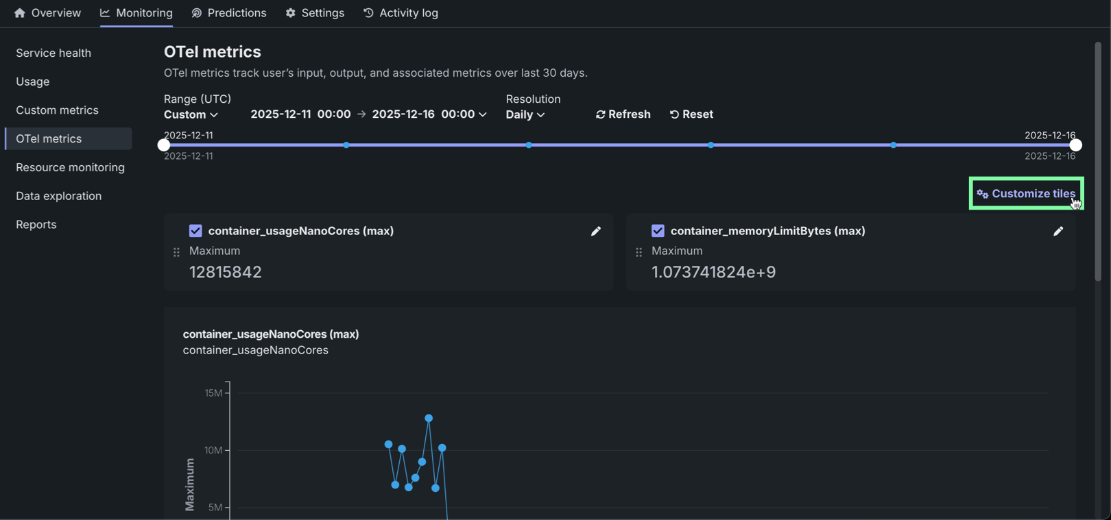
Task: Click the pencil edit icon for container_memoryLimitBytes tile
Action: point(1058,232)
